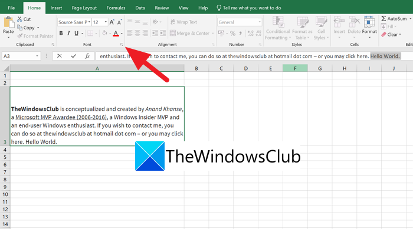The image size is (413, 229).
Task: Select column F header
Action: (x=295, y=68)
